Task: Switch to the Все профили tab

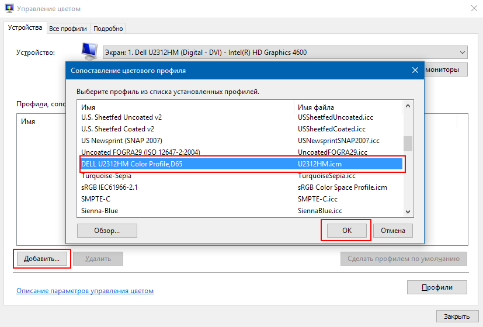Action: 68,29
